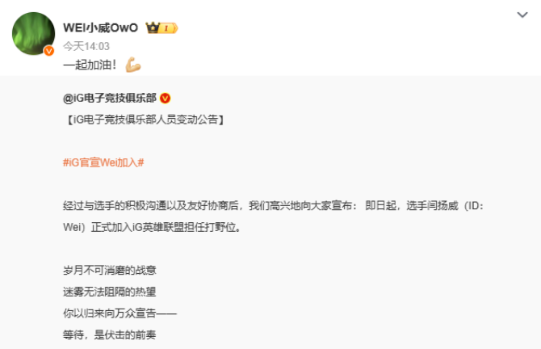Click the line 你以归来向万众宣告
Viewport: 541px width, 349px height.
pyautogui.click(x=120, y=313)
